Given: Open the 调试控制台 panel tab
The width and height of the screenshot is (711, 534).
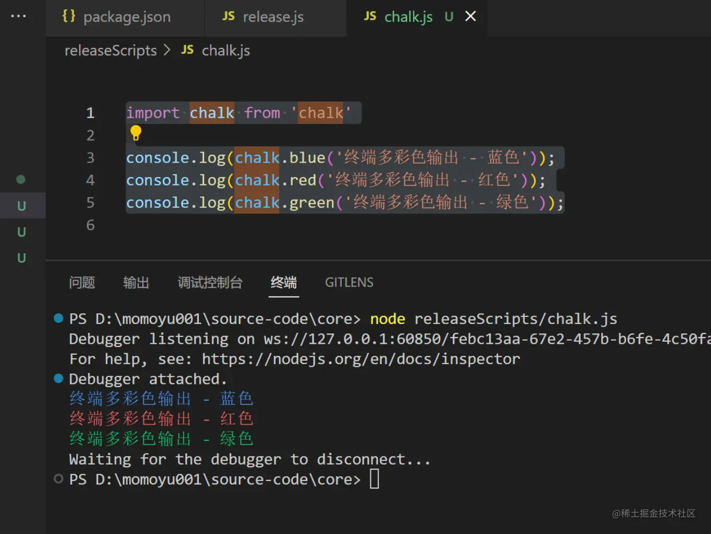Looking at the screenshot, I should 210,282.
